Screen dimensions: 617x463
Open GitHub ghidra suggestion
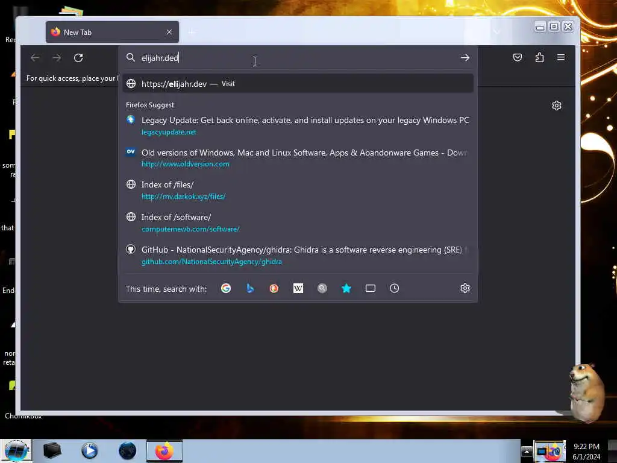tap(298, 256)
